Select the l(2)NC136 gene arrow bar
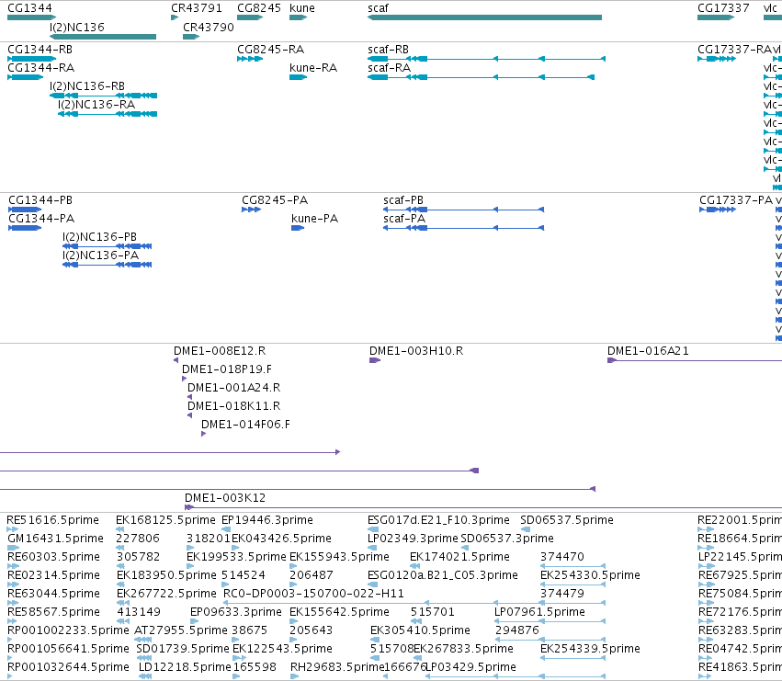Screen dimensions: 782x681 tap(103, 37)
